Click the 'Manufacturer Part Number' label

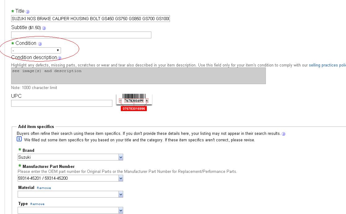coord(49,167)
